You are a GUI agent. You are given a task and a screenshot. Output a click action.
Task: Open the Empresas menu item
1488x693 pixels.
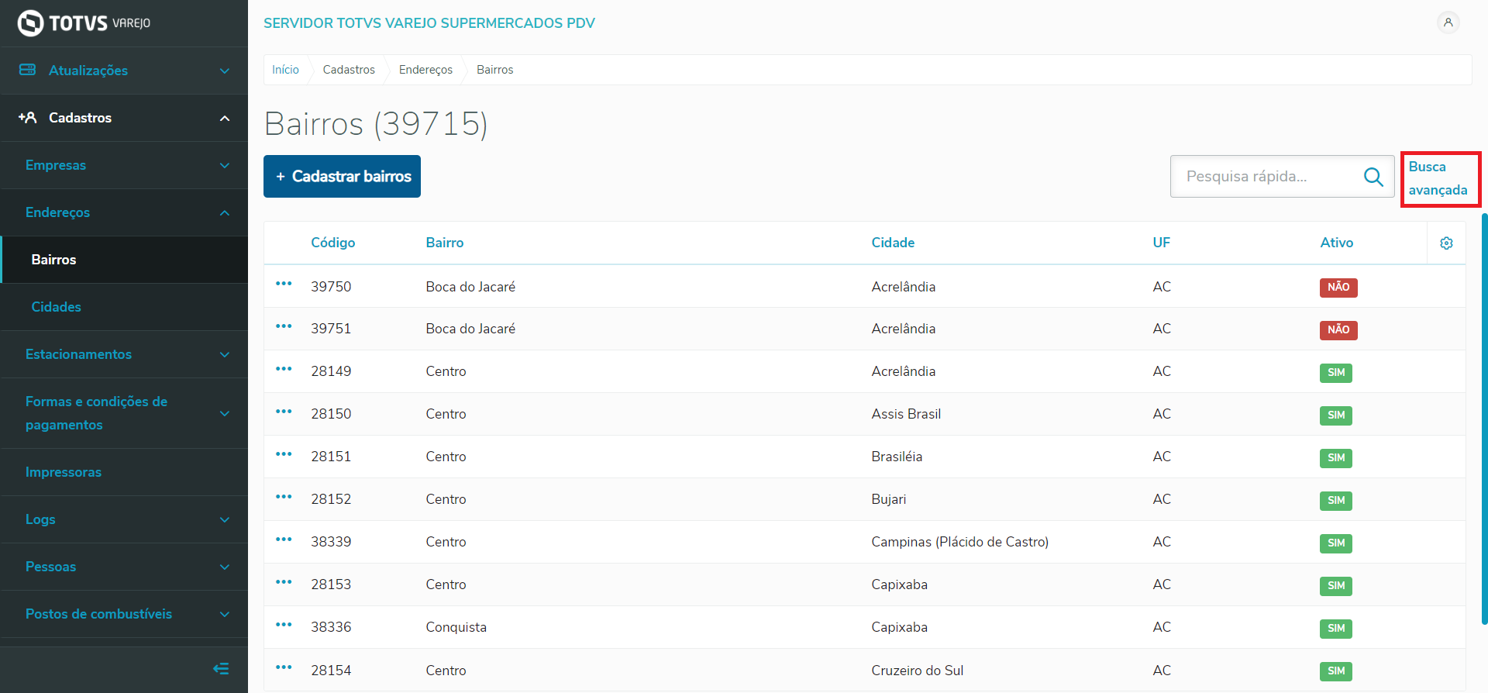pos(124,165)
